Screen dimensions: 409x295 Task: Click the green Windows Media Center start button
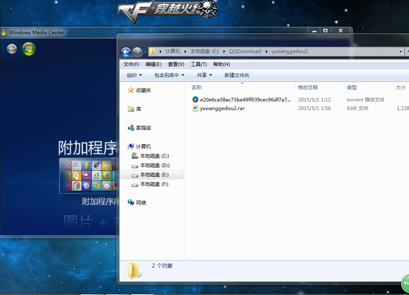click(28, 49)
